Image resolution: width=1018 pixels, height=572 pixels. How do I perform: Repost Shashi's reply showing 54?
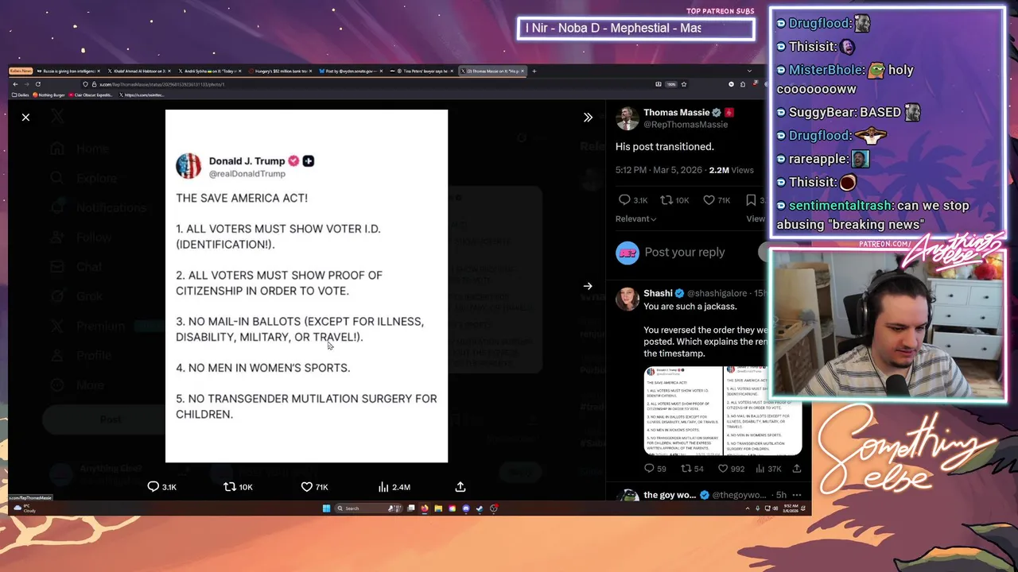pos(686,469)
